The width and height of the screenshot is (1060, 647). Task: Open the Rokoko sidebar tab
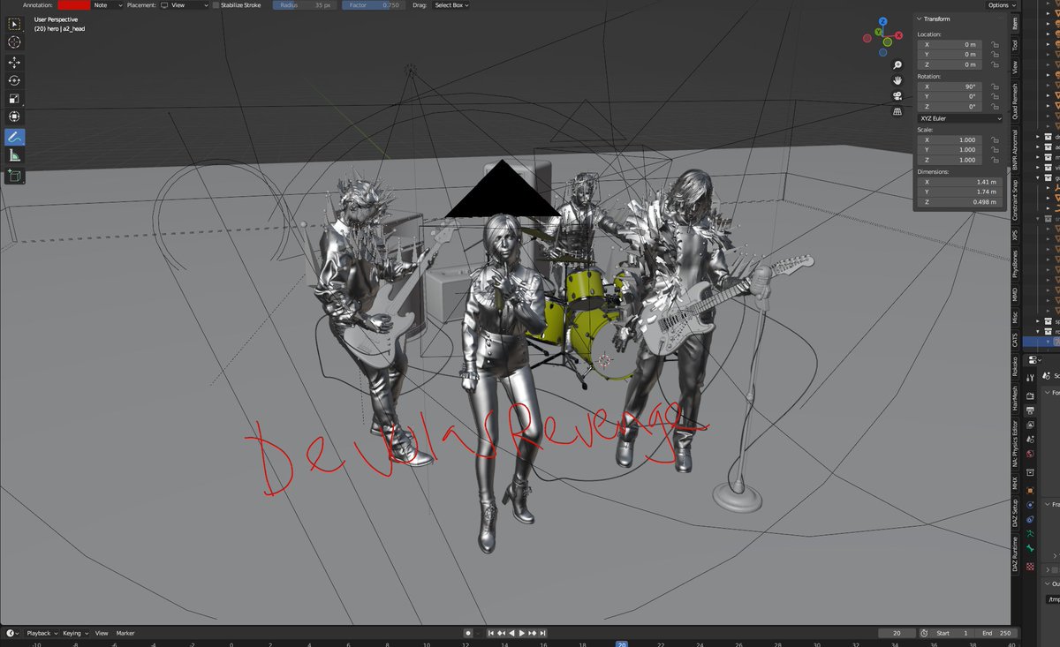point(1014,366)
